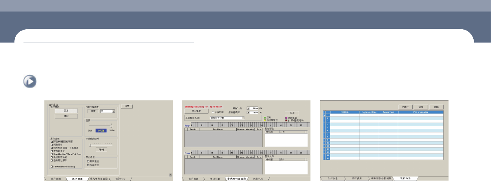Click the 添加 add button
The image size is (491, 181).
click(x=421, y=107)
